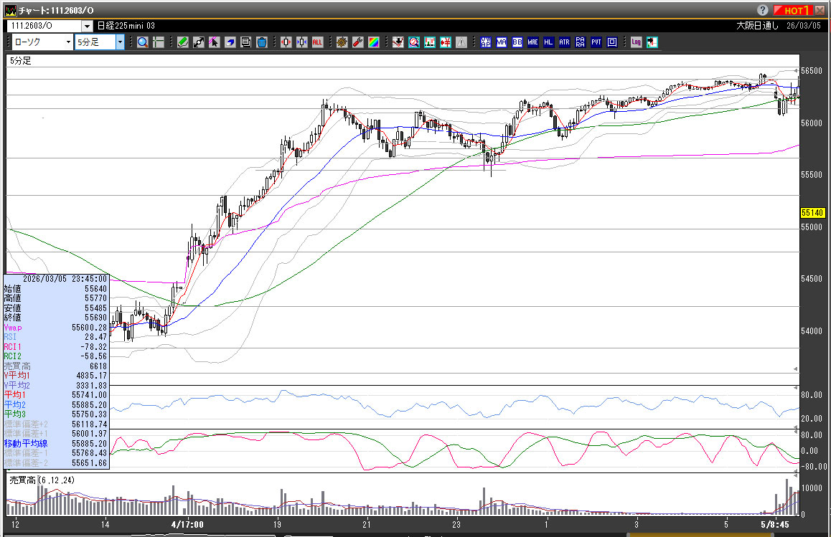Image resolution: width=831 pixels, height=537 pixels.
Task: Toggle the HL high-low indicator button
Action: [x=549, y=42]
